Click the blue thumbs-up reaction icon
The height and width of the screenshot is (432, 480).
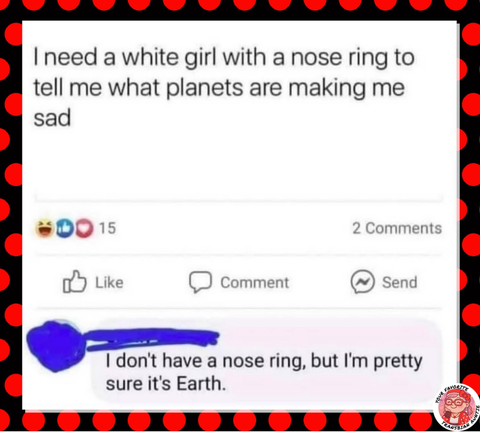65,228
